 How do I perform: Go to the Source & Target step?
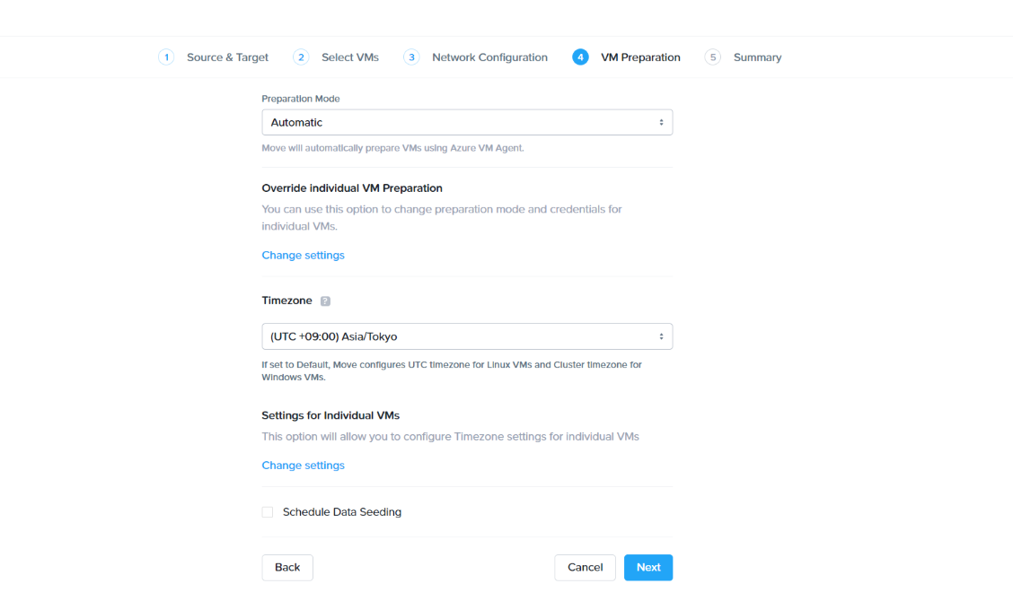coord(227,57)
